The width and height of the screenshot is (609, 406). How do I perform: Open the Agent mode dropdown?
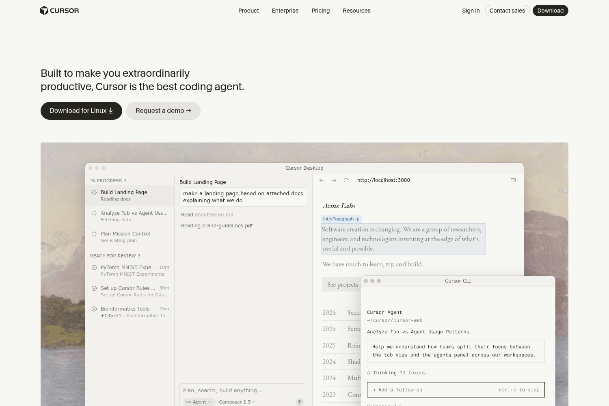199,402
